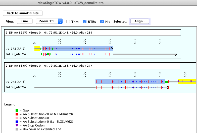The width and height of the screenshot is (197, 133).
Task: Click red AA Substitution<0 legend swatch
Action: coord(17,114)
